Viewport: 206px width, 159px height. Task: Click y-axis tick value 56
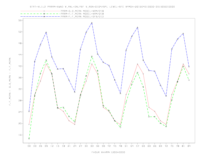pyautogui.click(x=20, y=20)
